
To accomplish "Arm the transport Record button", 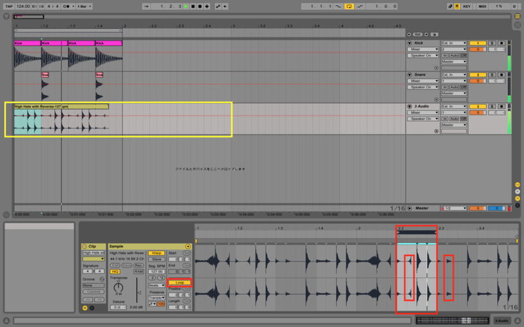I will click(x=200, y=7).
